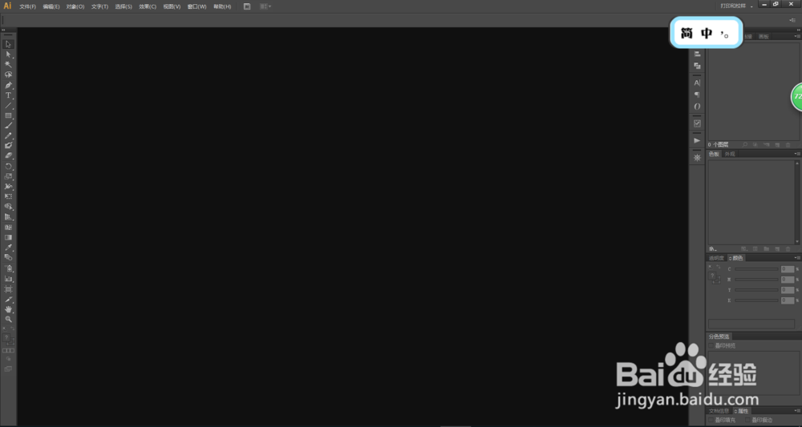The image size is (802, 427).
Task: Open the Pathfinder panel dock icon
Action: coord(697,66)
